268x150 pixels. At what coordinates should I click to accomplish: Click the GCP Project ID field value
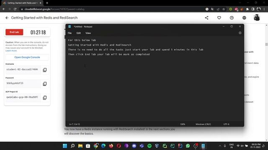pos(23,97)
